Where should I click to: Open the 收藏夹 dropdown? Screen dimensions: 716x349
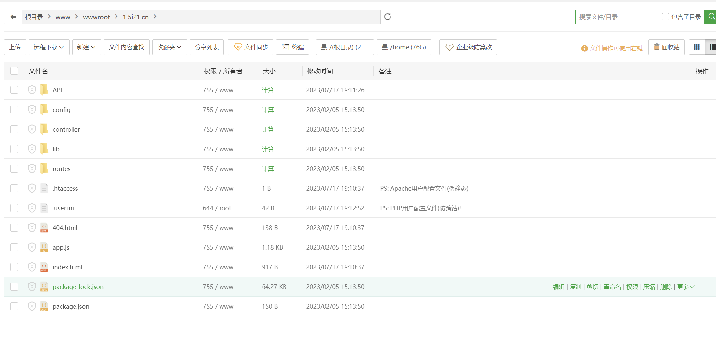coord(170,47)
